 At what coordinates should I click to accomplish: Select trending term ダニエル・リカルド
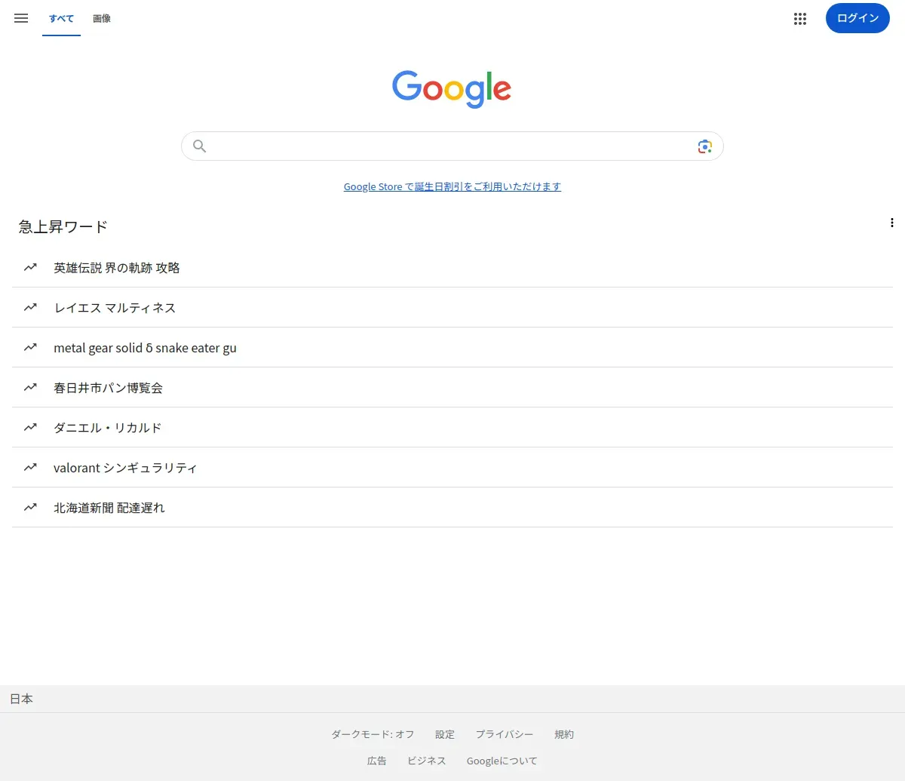[452, 428]
